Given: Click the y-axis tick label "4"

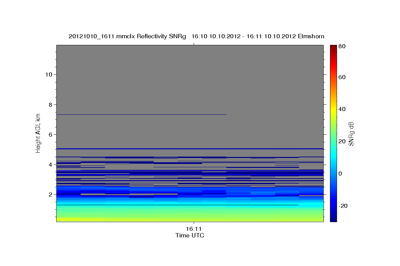Looking at the screenshot, I should (x=50, y=165).
